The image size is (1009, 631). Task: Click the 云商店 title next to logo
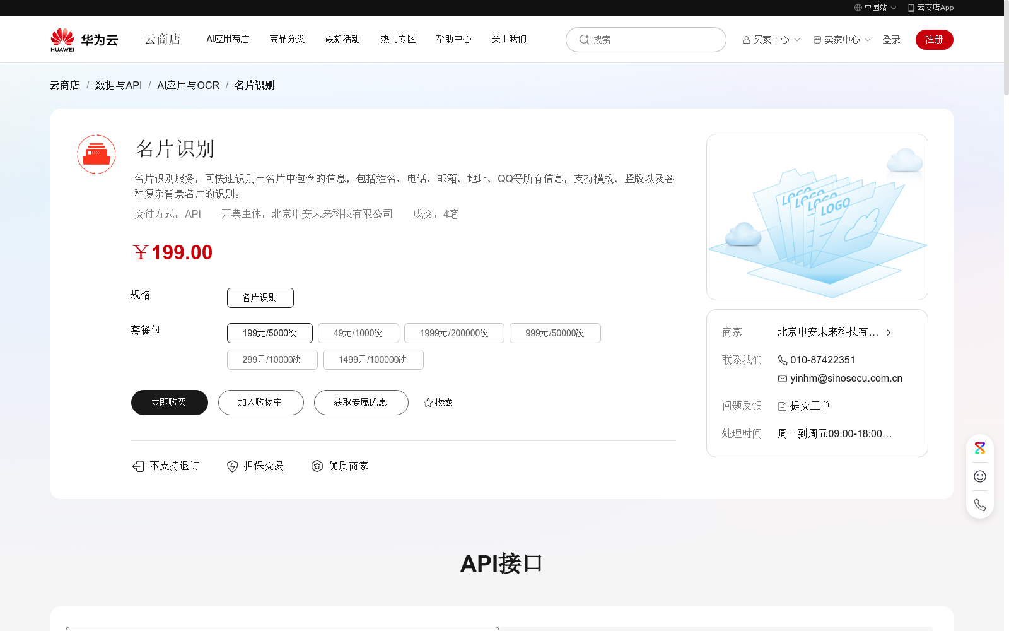click(x=163, y=40)
